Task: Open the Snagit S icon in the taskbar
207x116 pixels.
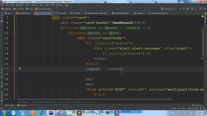Action: (x=117, y=113)
